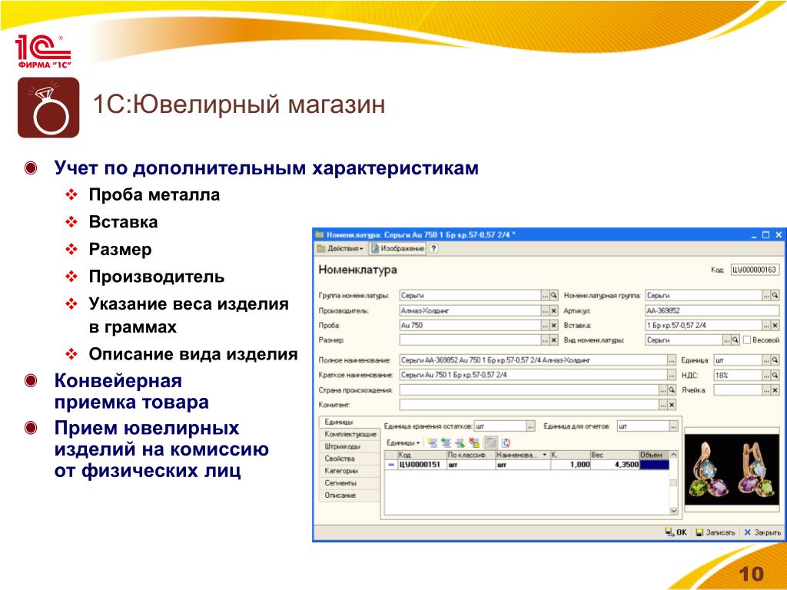
Task: Click scroll-up arrow of units table
Action: coord(673,455)
